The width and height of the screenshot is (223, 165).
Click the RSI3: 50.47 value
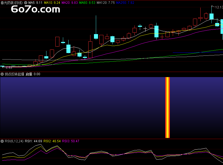(x=71, y=141)
